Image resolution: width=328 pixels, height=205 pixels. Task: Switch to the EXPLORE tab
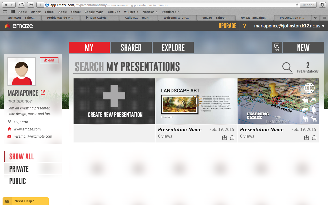pos(173,47)
